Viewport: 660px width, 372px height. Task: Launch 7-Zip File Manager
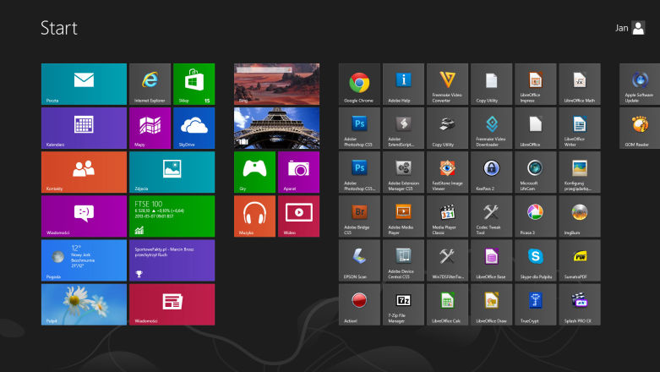(x=403, y=304)
